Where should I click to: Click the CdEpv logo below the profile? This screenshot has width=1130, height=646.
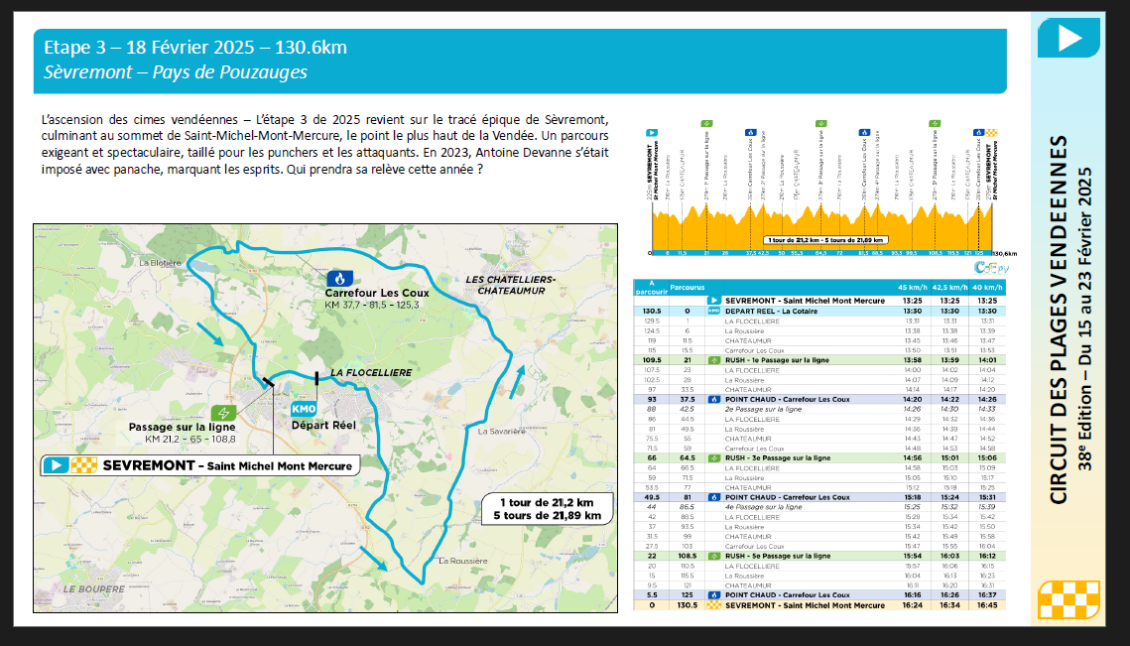(992, 268)
